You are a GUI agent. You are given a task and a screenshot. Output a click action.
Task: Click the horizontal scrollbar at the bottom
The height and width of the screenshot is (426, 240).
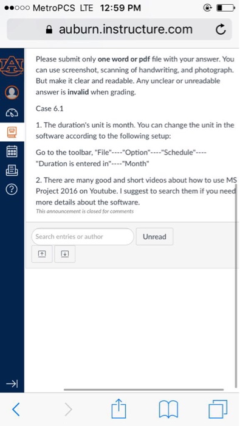click(144, 389)
